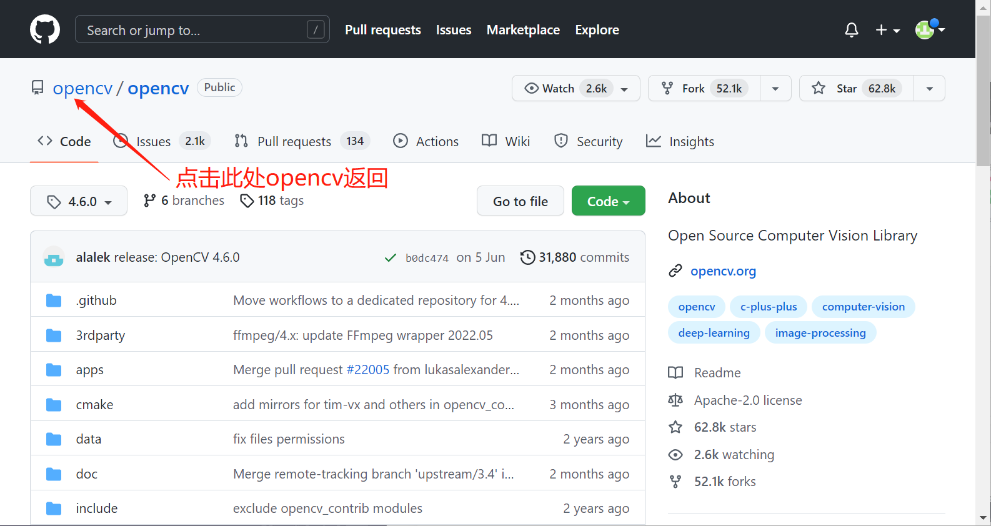Click the branch icon beside 6 branches
Viewport: 991px width, 526px height.
point(149,201)
